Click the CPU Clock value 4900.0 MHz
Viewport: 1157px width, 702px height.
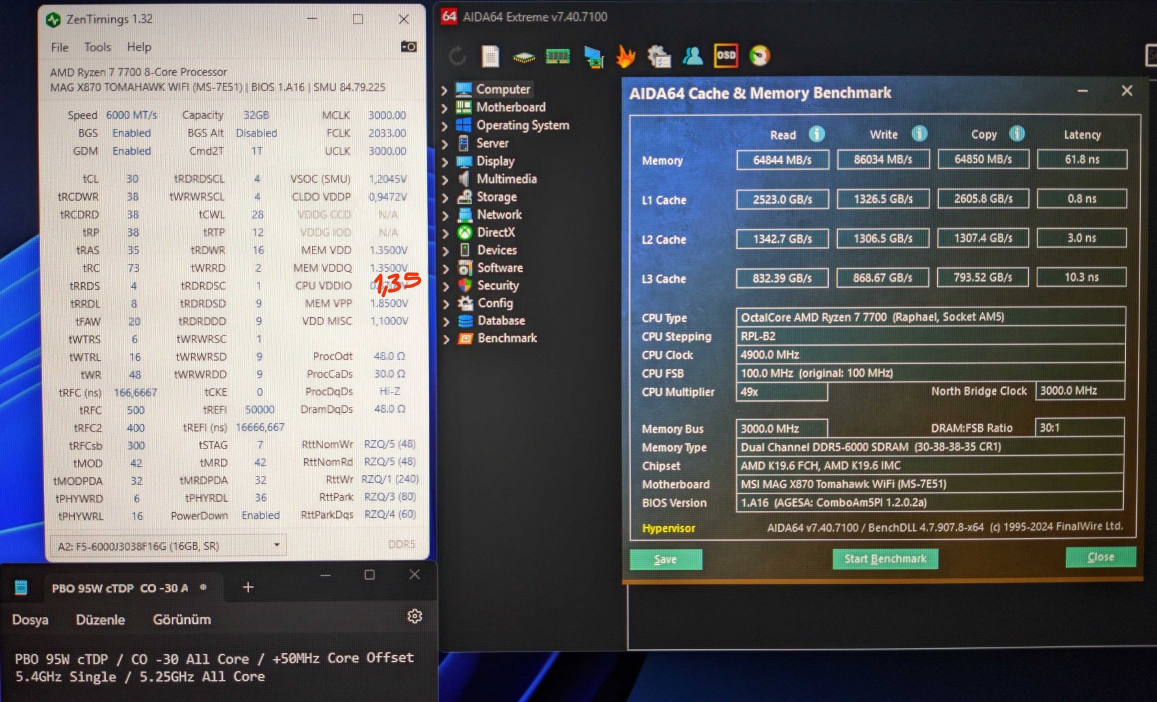tap(930, 354)
